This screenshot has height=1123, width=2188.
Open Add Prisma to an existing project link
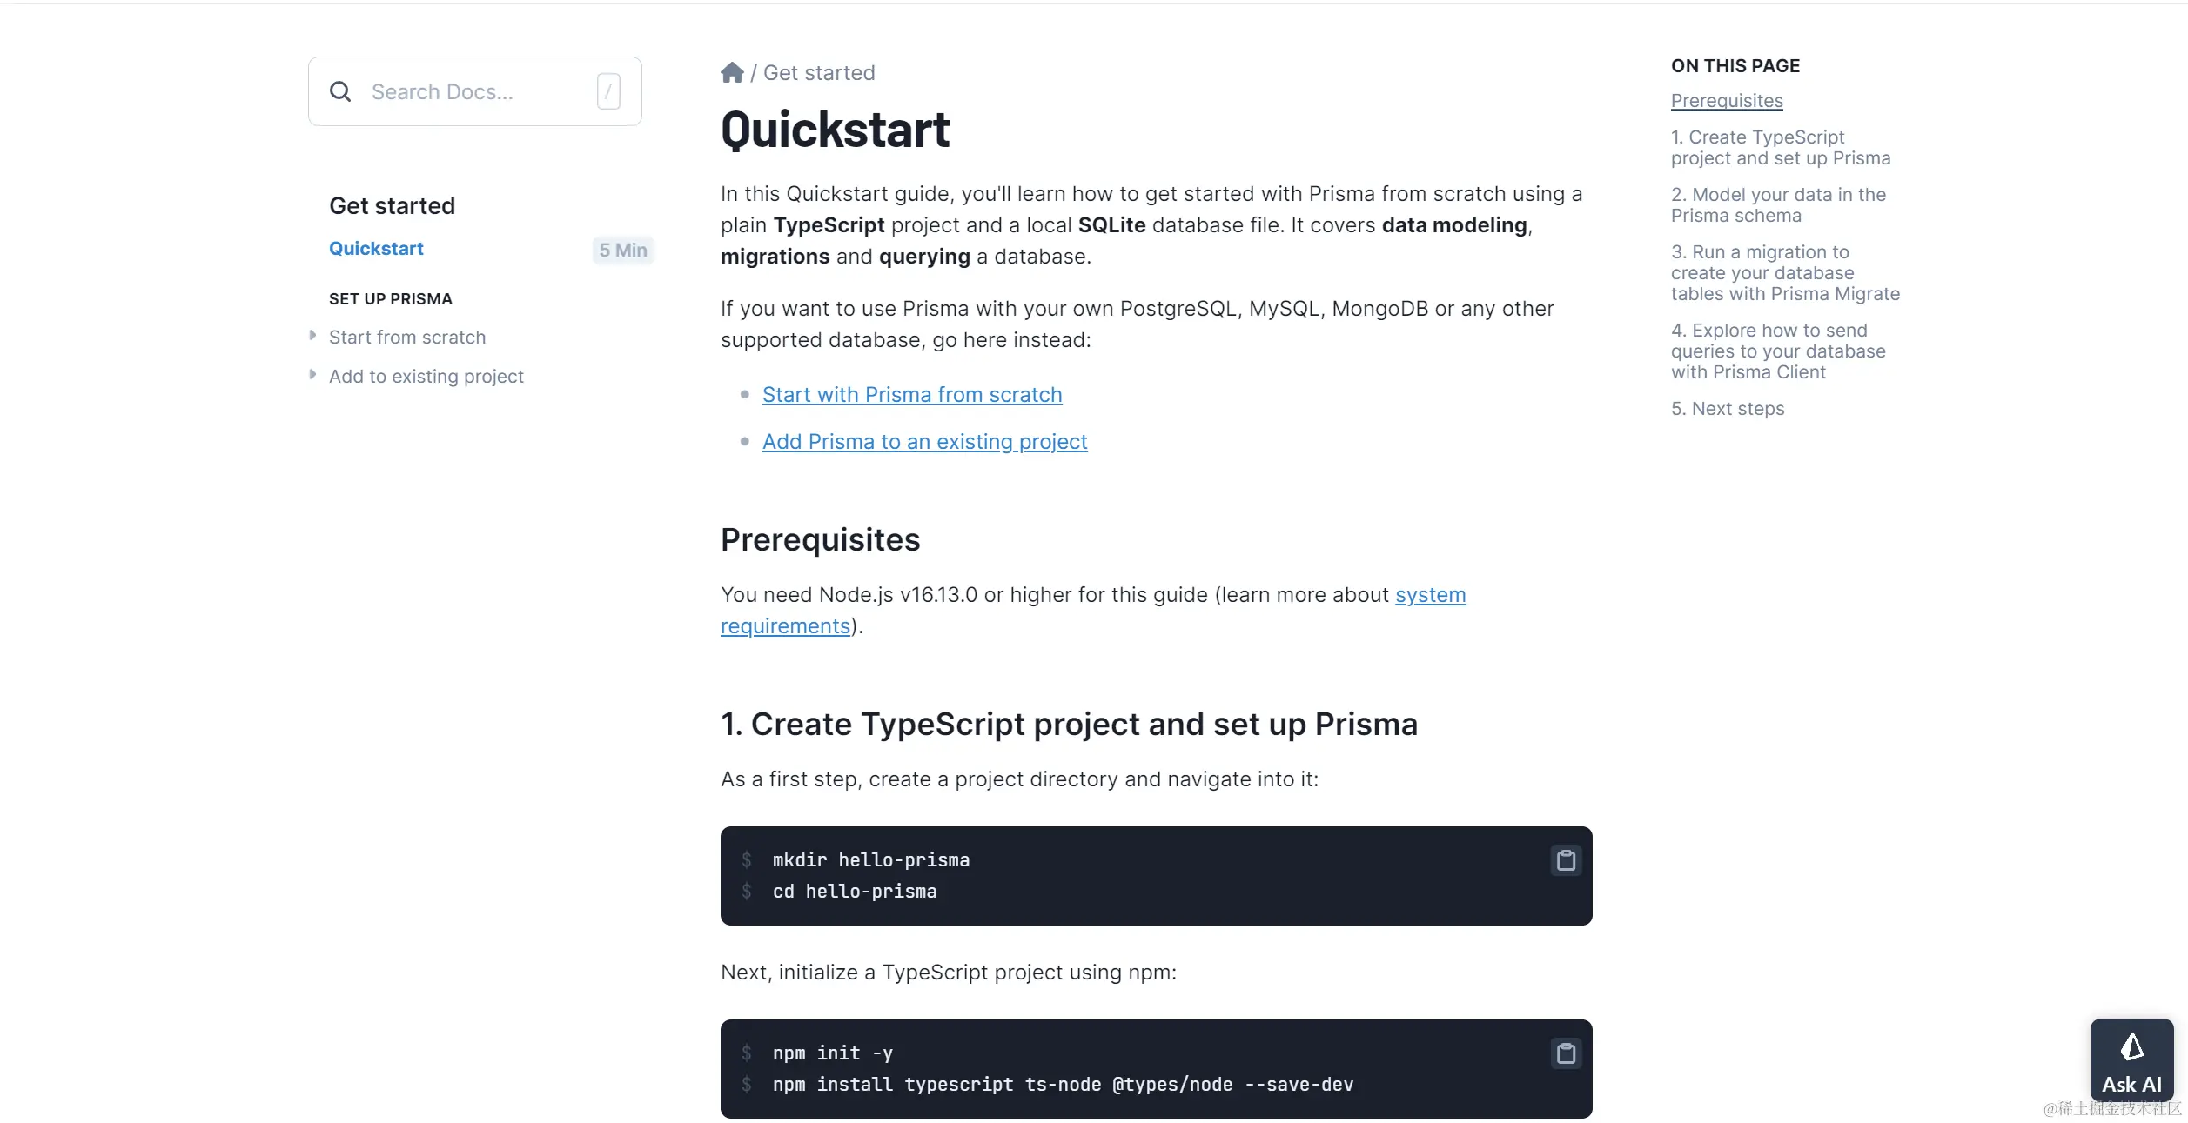click(x=924, y=442)
